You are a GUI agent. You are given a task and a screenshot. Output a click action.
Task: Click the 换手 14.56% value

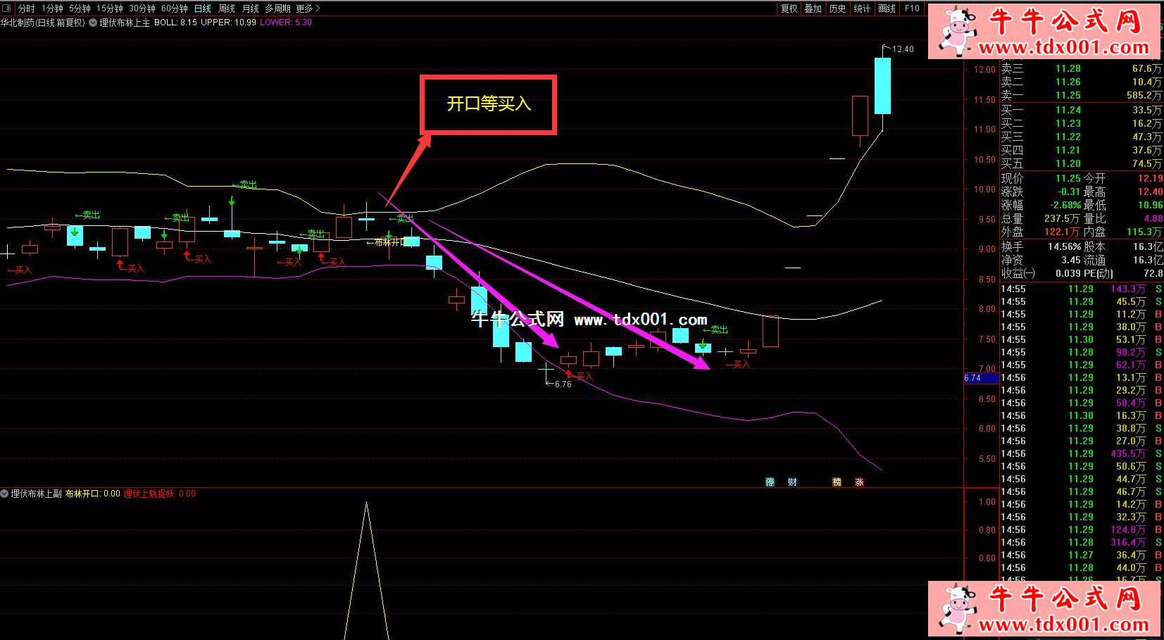click(x=1064, y=246)
